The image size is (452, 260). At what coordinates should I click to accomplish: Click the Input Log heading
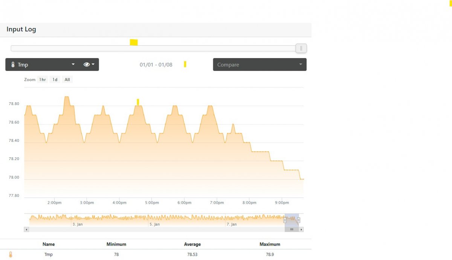point(21,29)
